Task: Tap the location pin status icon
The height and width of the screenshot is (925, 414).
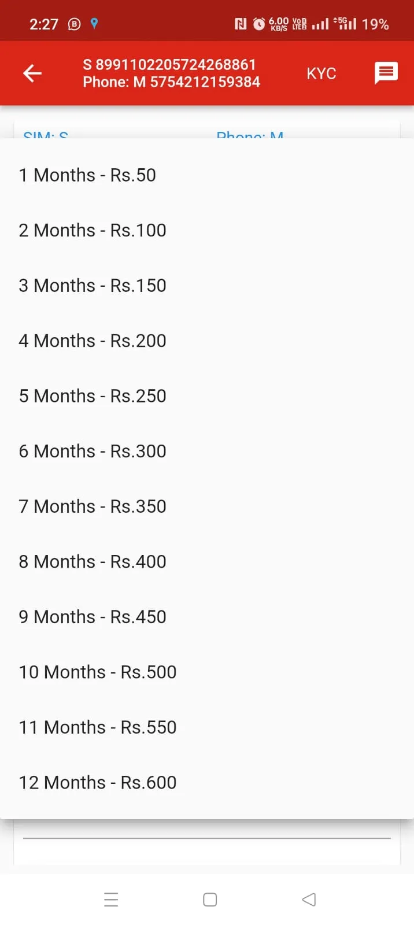Action: [x=94, y=24]
